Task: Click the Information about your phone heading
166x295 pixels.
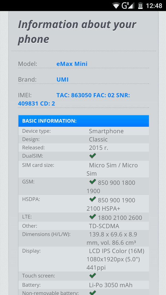Action: point(77,32)
